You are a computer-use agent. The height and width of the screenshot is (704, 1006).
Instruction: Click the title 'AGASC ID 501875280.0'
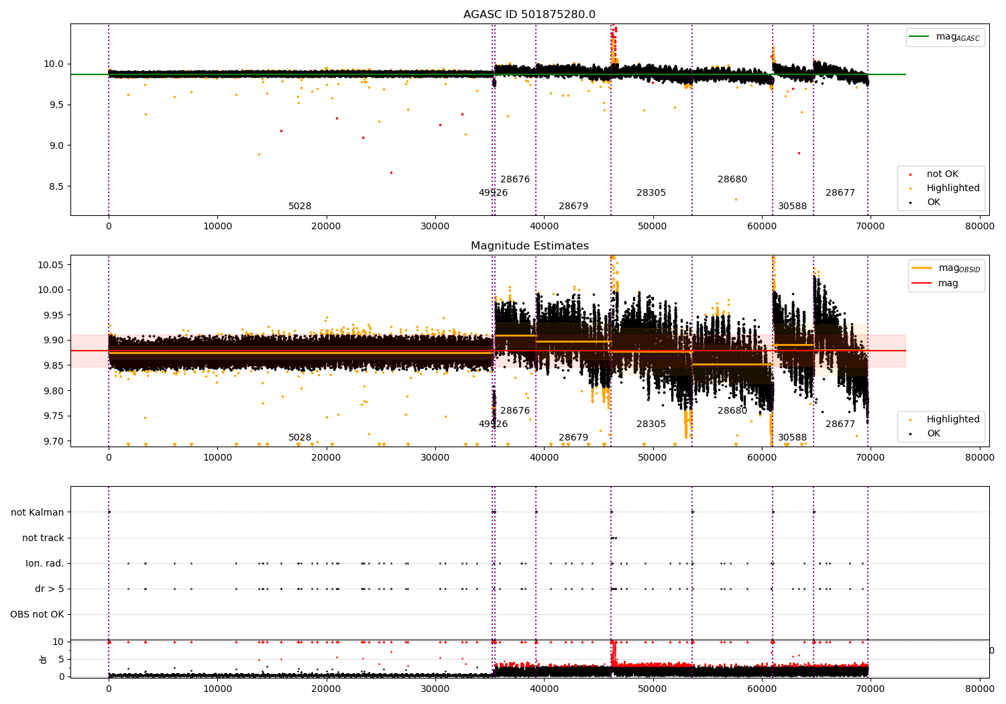coord(529,15)
